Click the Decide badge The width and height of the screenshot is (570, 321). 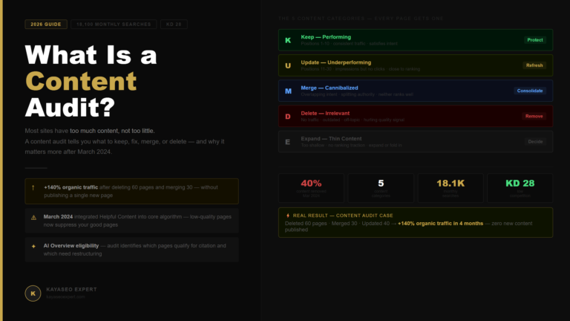click(535, 142)
